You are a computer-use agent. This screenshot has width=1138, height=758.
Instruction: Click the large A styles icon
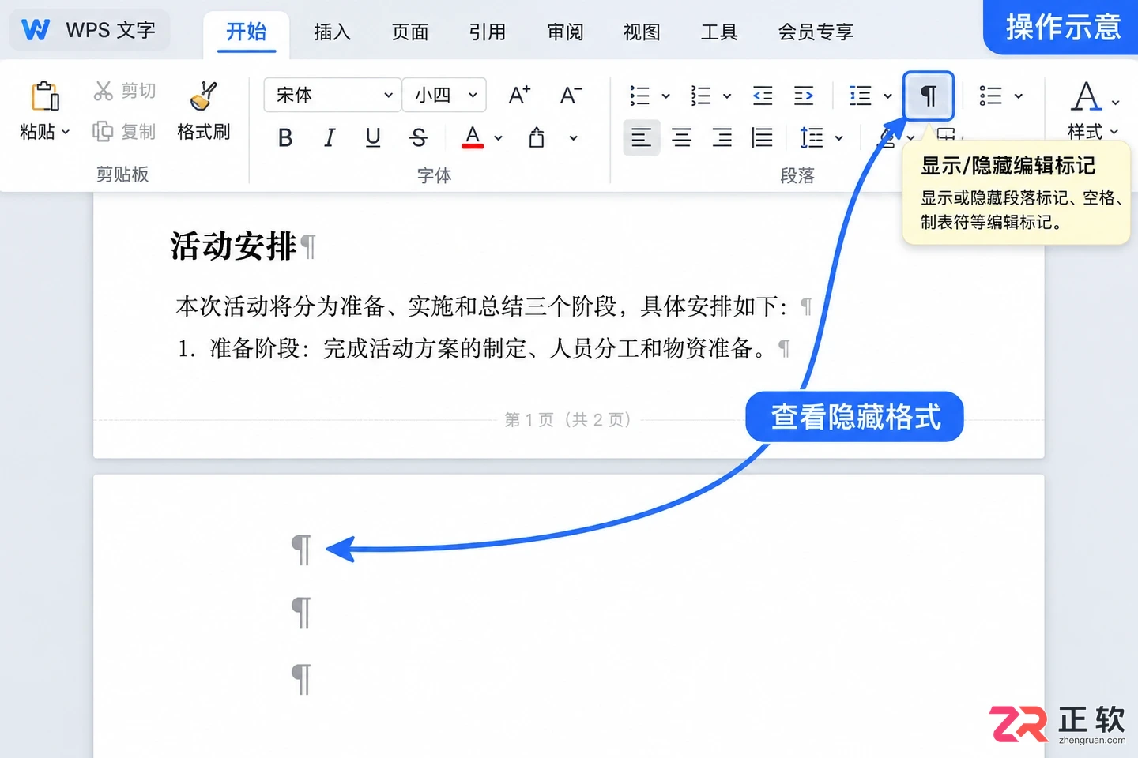click(1087, 96)
